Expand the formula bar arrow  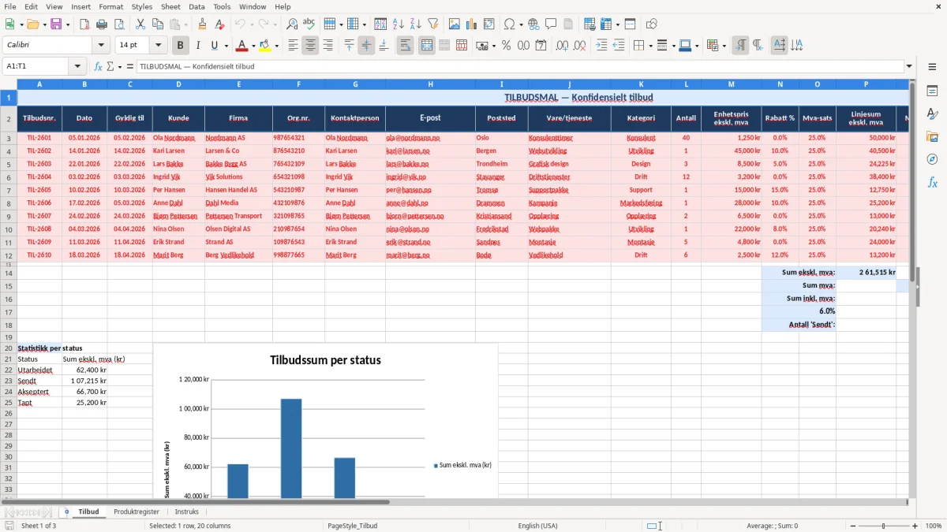[909, 67]
